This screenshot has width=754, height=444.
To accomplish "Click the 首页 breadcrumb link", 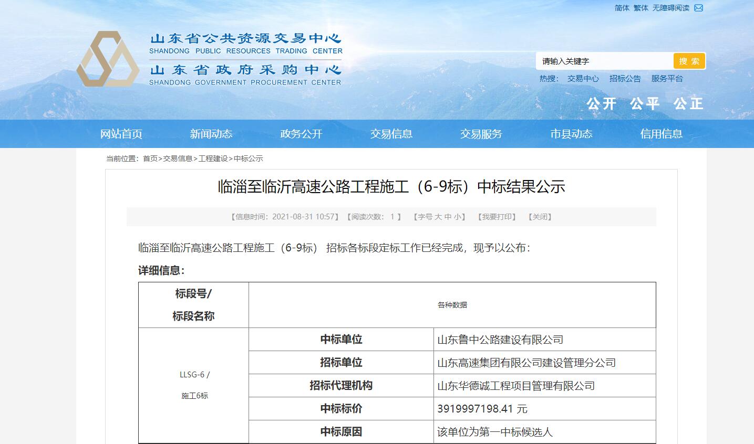I will pos(151,158).
